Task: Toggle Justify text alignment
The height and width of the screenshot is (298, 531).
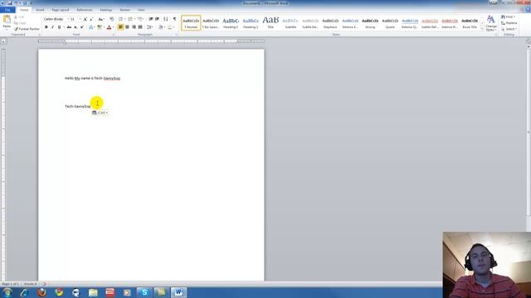Action: coord(140,27)
